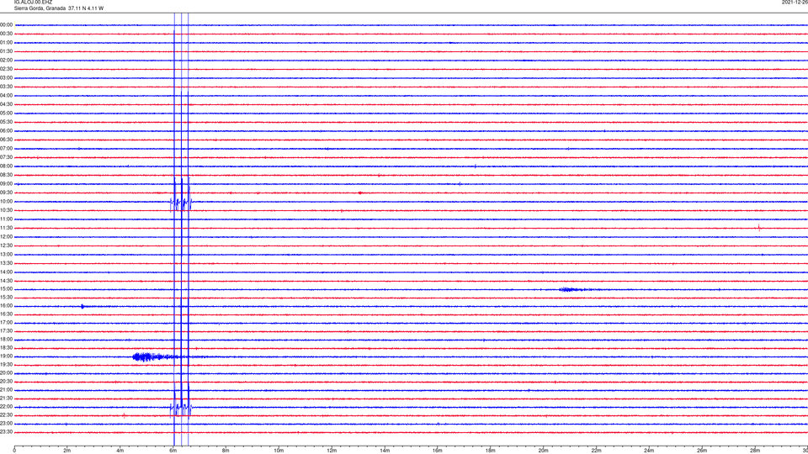Screen dimensions: 808x454
Task: Select the red blip on the 09:30 trace
Action: pyautogui.click(x=360, y=193)
